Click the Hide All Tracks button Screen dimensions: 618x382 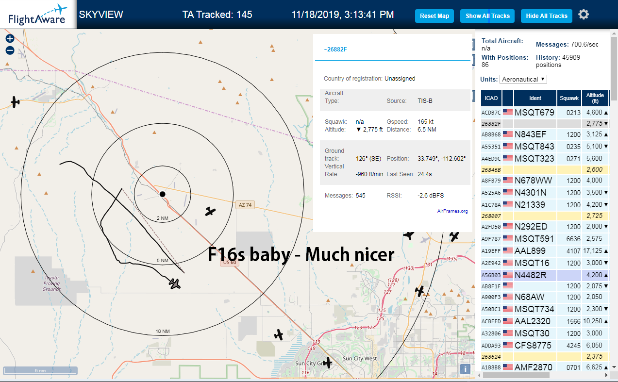pos(547,16)
